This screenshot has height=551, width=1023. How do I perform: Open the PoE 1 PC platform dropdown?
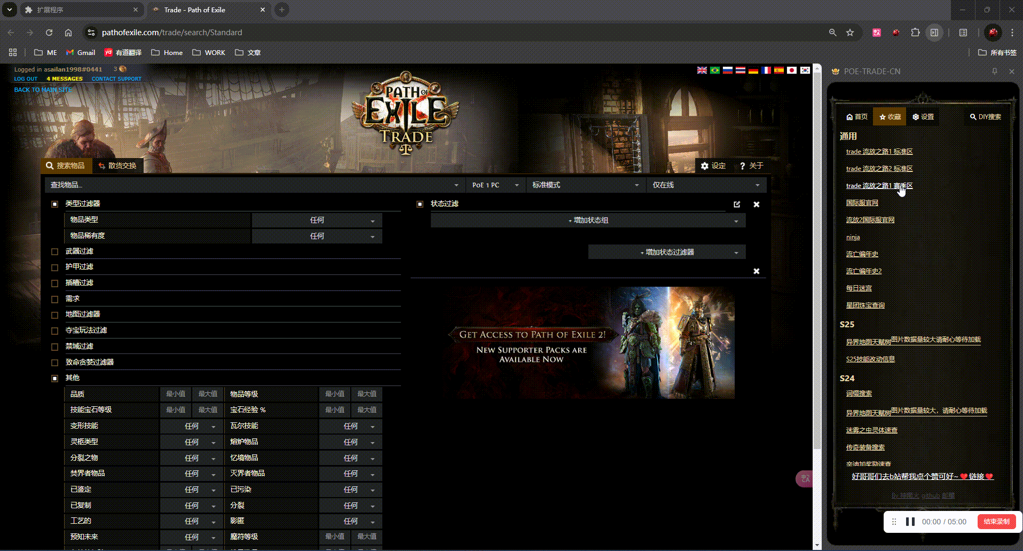click(496, 185)
